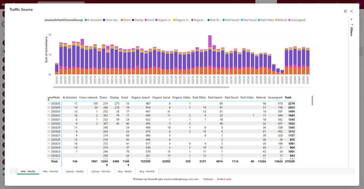Expand row 202627 in the table
Image resolution: width=364 pixels, height=189 pixels.
point(49,136)
